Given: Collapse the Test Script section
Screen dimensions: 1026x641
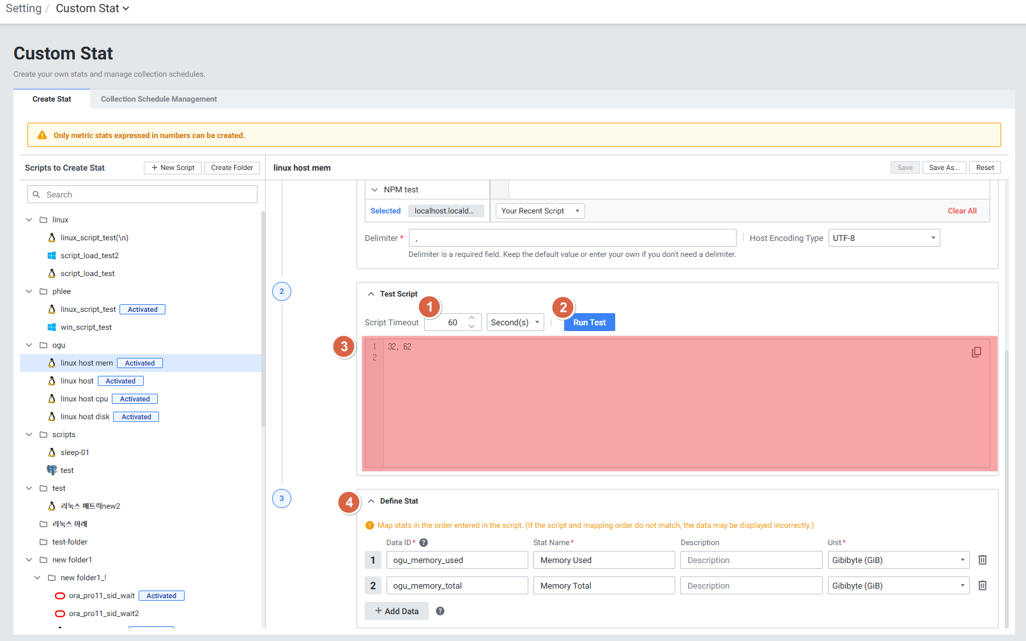Looking at the screenshot, I should pyautogui.click(x=371, y=294).
